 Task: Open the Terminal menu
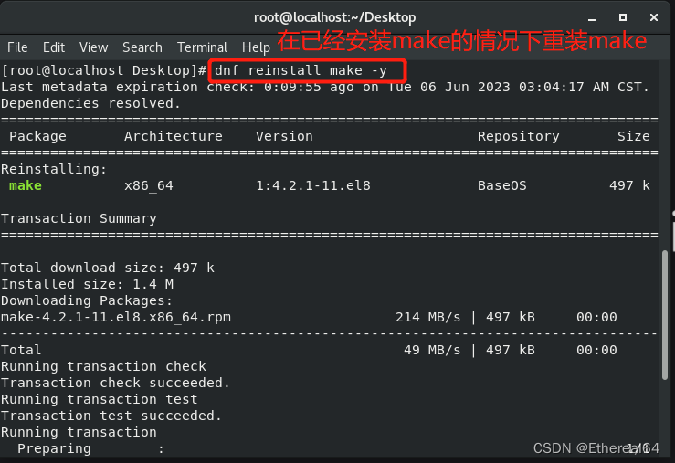click(x=203, y=47)
